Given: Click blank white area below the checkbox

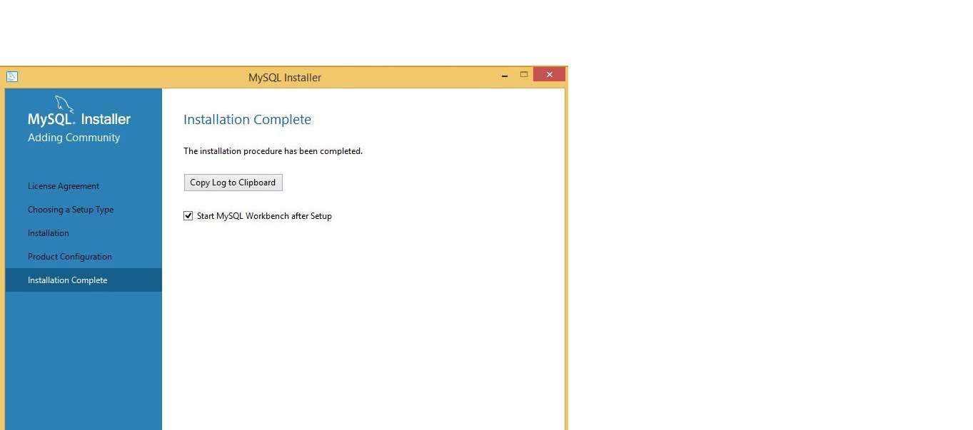Looking at the screenshot, I should 363,321.
